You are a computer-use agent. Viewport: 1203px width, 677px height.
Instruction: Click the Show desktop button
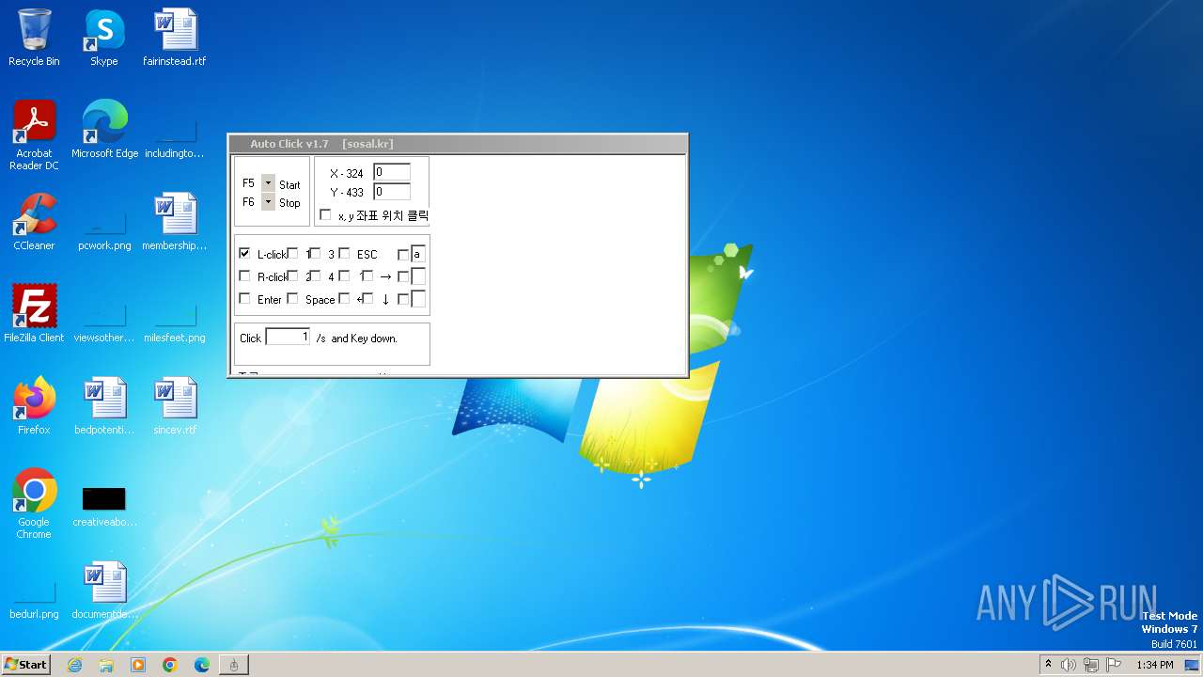[1194, 665]
